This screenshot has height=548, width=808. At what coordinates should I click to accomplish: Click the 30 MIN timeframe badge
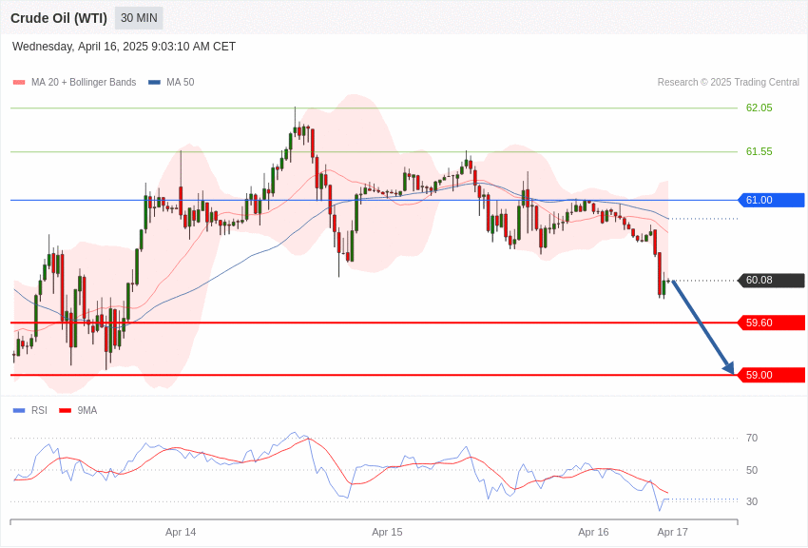coord(139,18)
